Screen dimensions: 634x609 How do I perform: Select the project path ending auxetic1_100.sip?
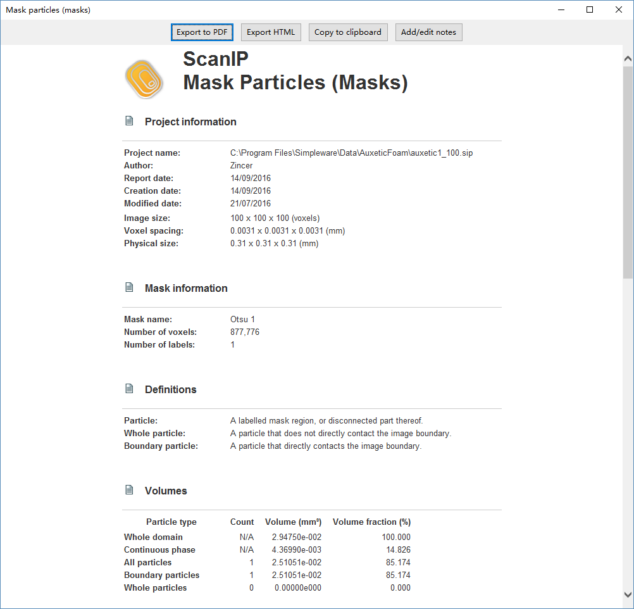coord(351,153)
